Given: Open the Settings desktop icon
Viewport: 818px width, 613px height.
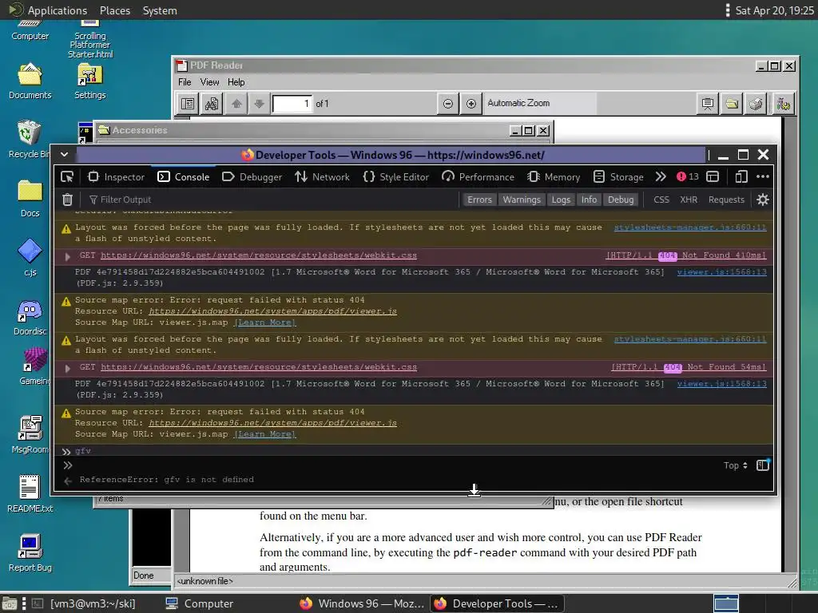Looking at the screenshot, I should tap(89, 81).
